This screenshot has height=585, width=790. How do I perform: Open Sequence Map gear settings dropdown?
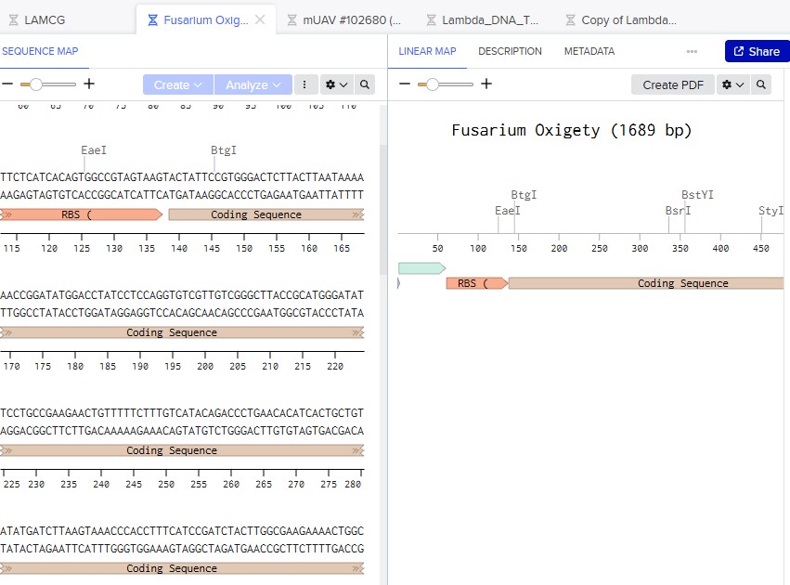tap(335, 84)
